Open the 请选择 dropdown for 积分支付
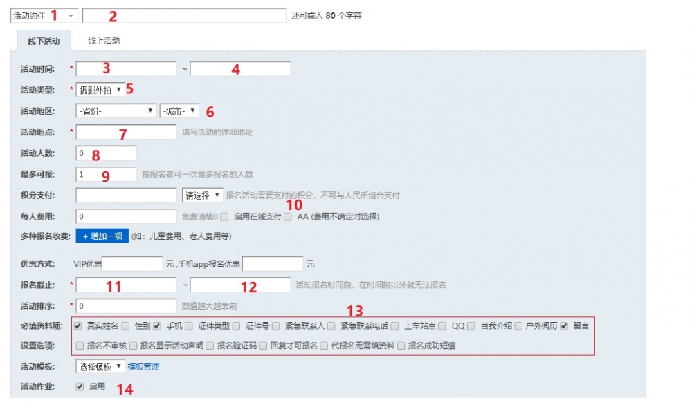Image resolution: width=692 pixels, height=407 pixels. click(202, 196)
